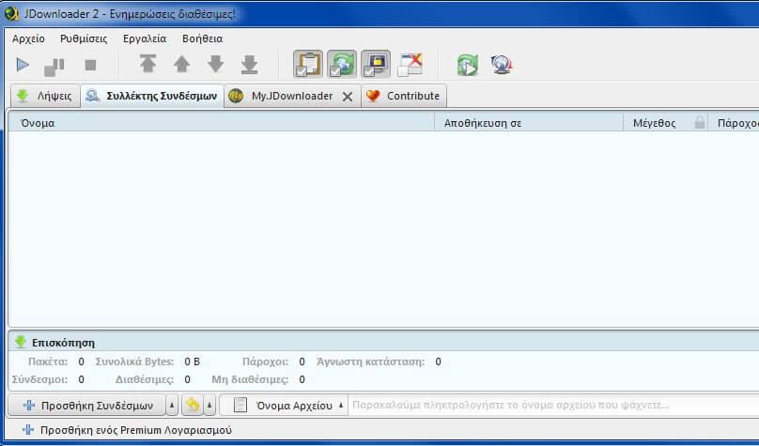Toggle premium usage monitor icon
The image size is (759, 446).
click(376, 64)
